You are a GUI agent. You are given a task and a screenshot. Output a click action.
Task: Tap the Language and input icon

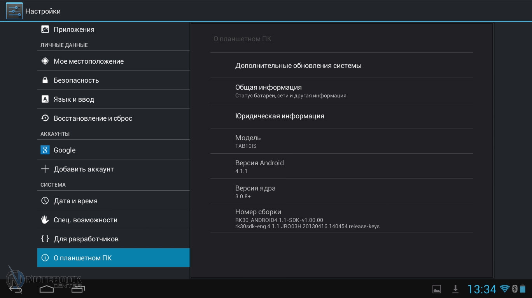click(45, 99)
